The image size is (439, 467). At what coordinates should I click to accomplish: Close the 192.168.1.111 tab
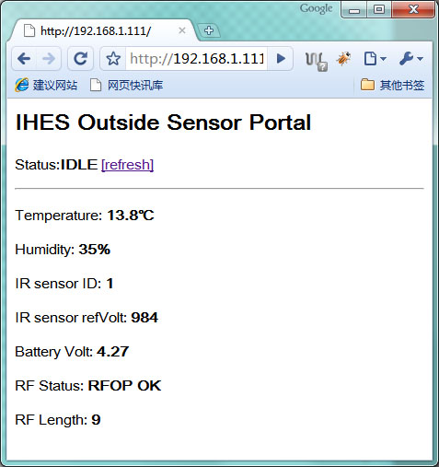click(x=182, y=30)
